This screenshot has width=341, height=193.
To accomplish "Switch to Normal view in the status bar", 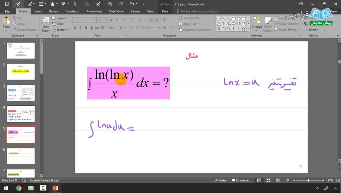I will (x=259, y=181).
